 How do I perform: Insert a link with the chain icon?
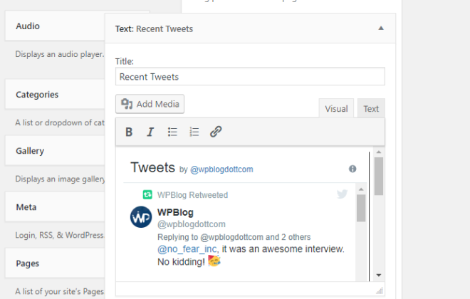pyautogui.click(x=216, y=132)
